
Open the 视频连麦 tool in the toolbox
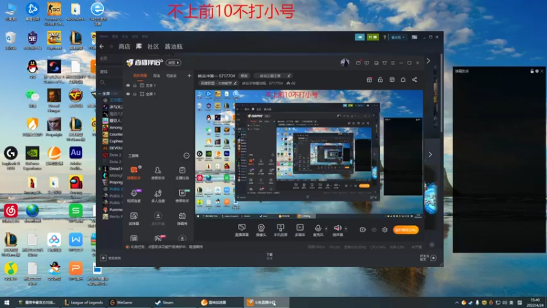(134, 196)
